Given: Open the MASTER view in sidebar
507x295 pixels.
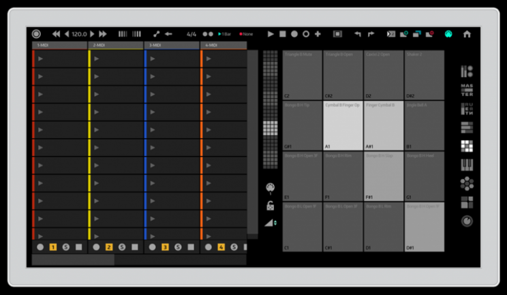Looking at the screenshot, I should click(x=467, y=90).
